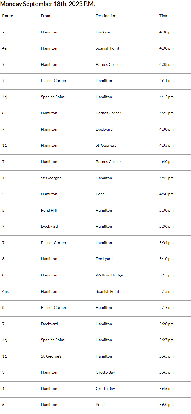Screen dimensions: 191x414
Task: Click the Route column header
Action: pos(8,16)
